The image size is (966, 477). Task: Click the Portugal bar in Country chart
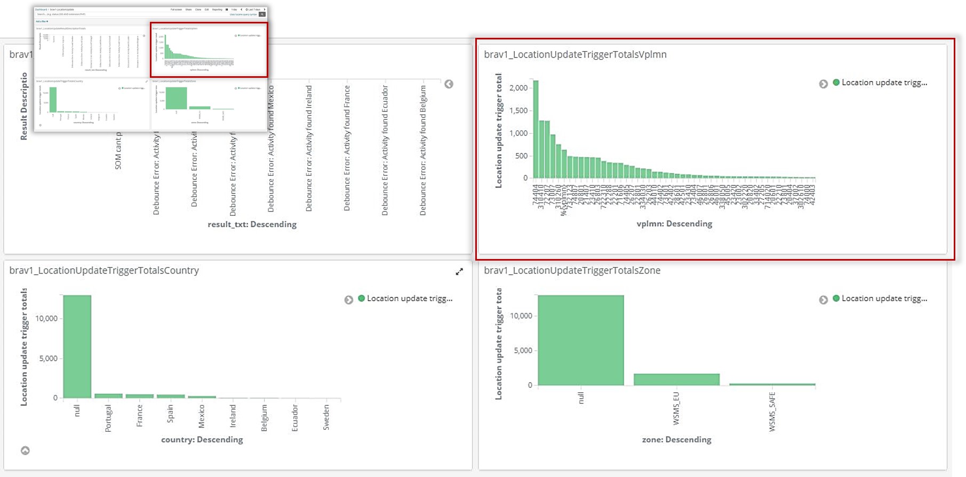point(108,396)
